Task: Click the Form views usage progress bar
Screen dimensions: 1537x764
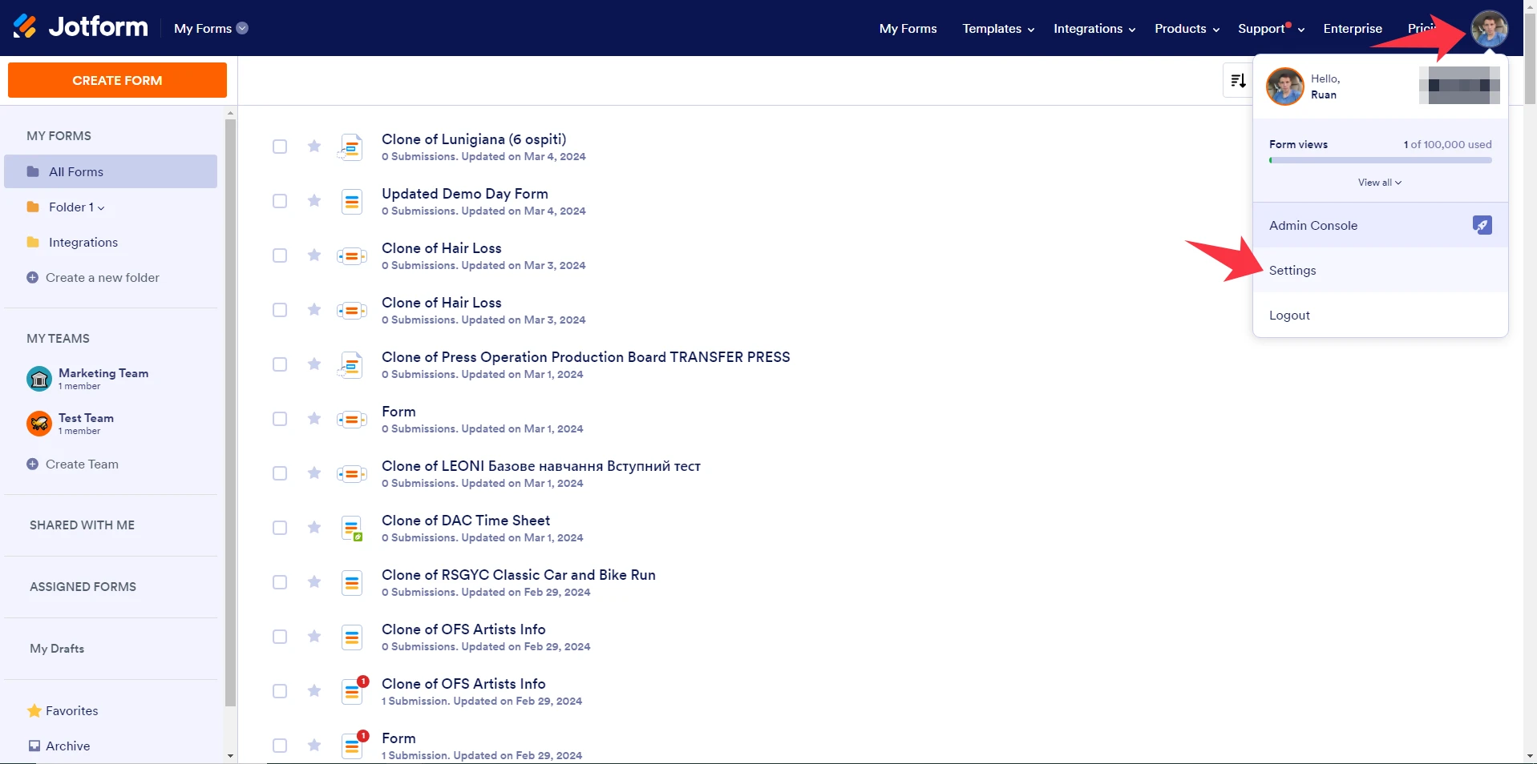Action: [1379, 159]
